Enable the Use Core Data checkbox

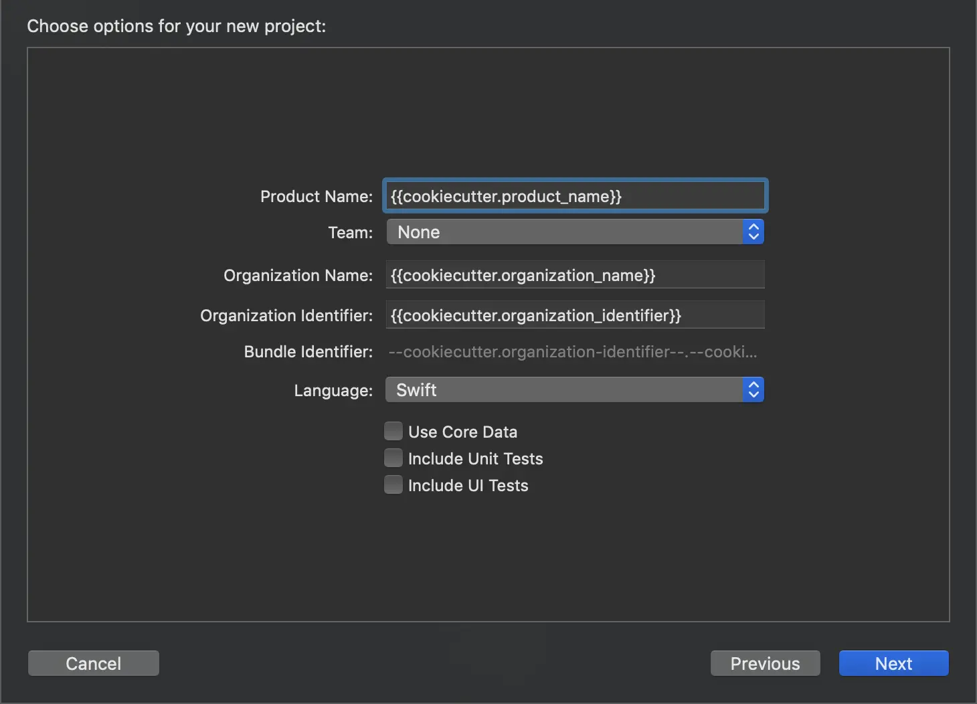coord(393,432)
